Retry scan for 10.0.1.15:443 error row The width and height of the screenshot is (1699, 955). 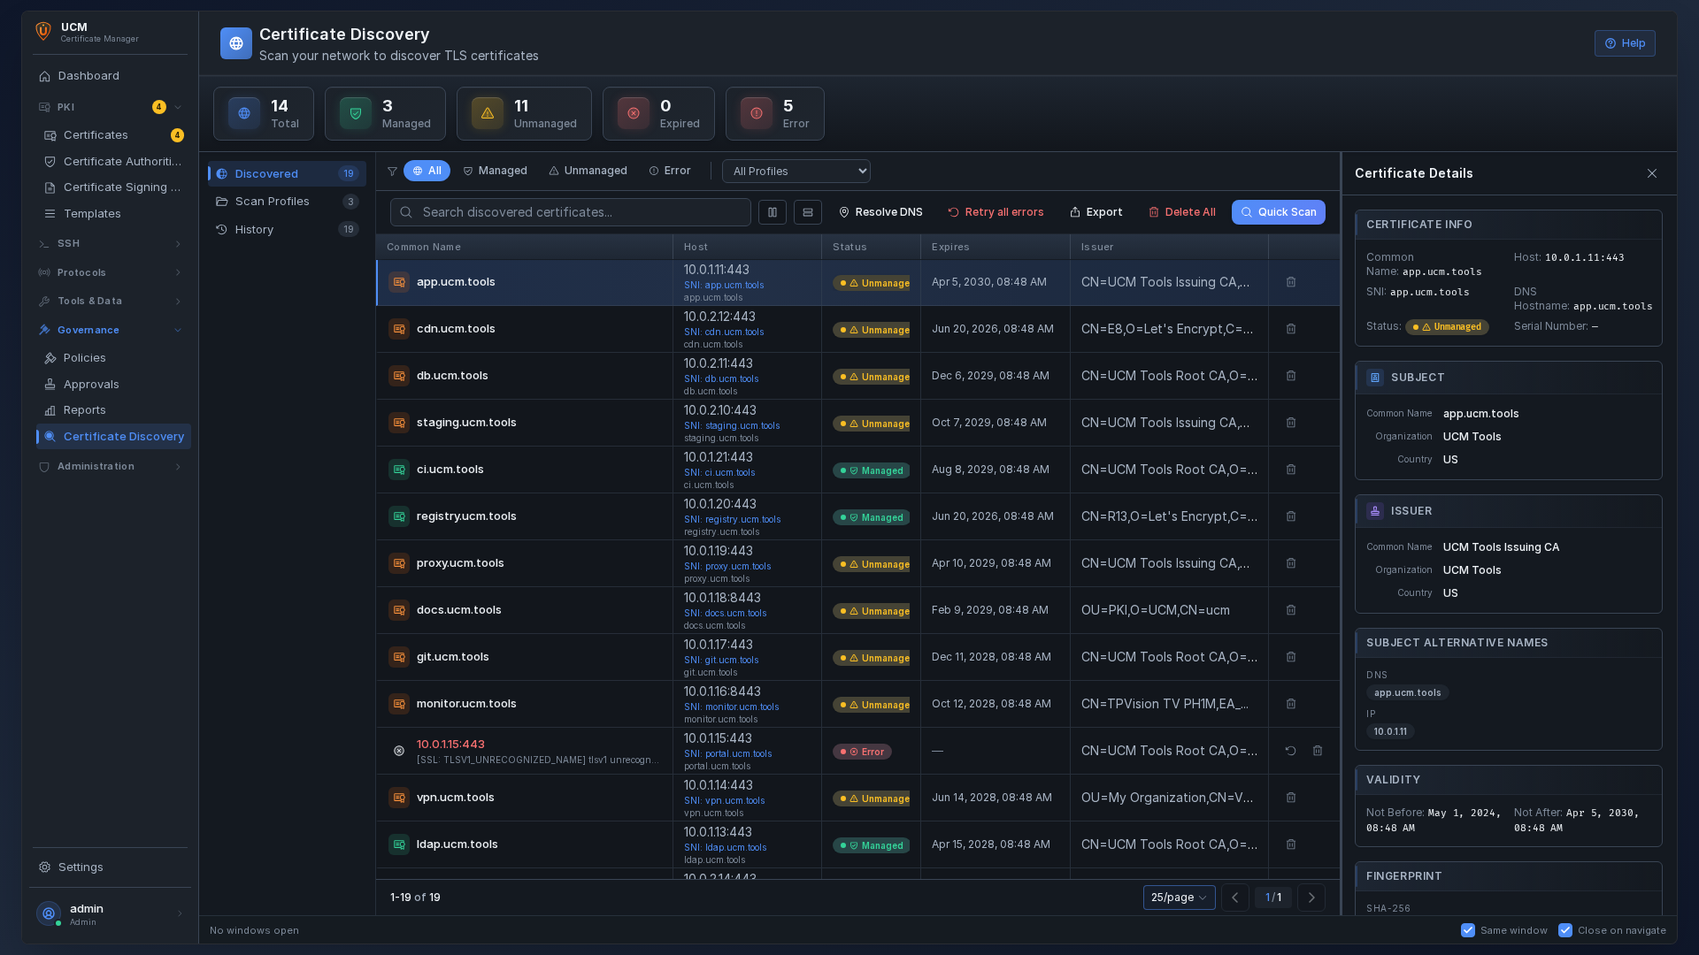click(1291, 751)
